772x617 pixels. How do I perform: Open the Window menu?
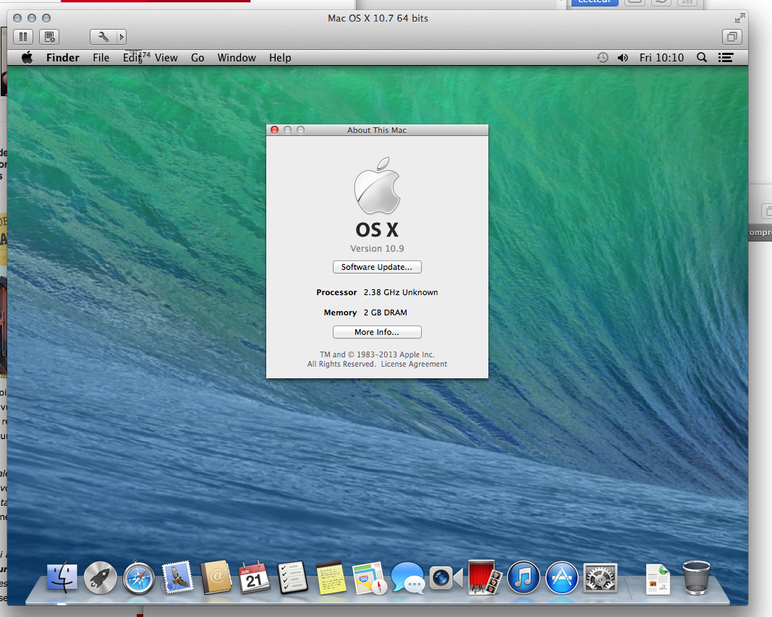point(237,58)
